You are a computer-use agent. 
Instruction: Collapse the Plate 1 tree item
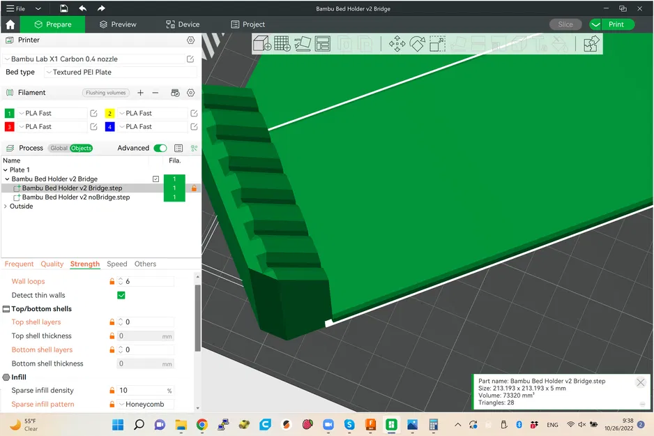point(6,170)
